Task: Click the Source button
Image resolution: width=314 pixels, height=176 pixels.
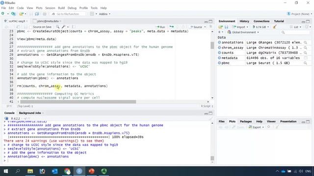Action: tap(196, 27)
